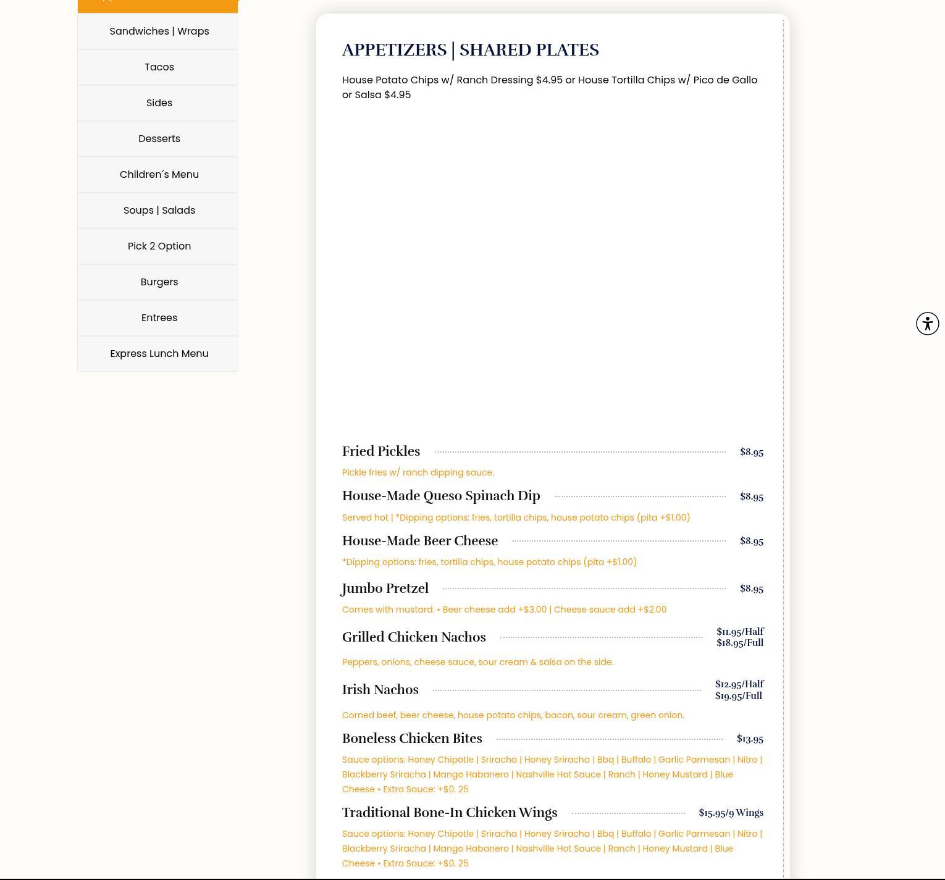Image resolution: width=945 pixels, height=880 pixels.
Task: Open the Sides menu category
Action: (x=159, y=103)
